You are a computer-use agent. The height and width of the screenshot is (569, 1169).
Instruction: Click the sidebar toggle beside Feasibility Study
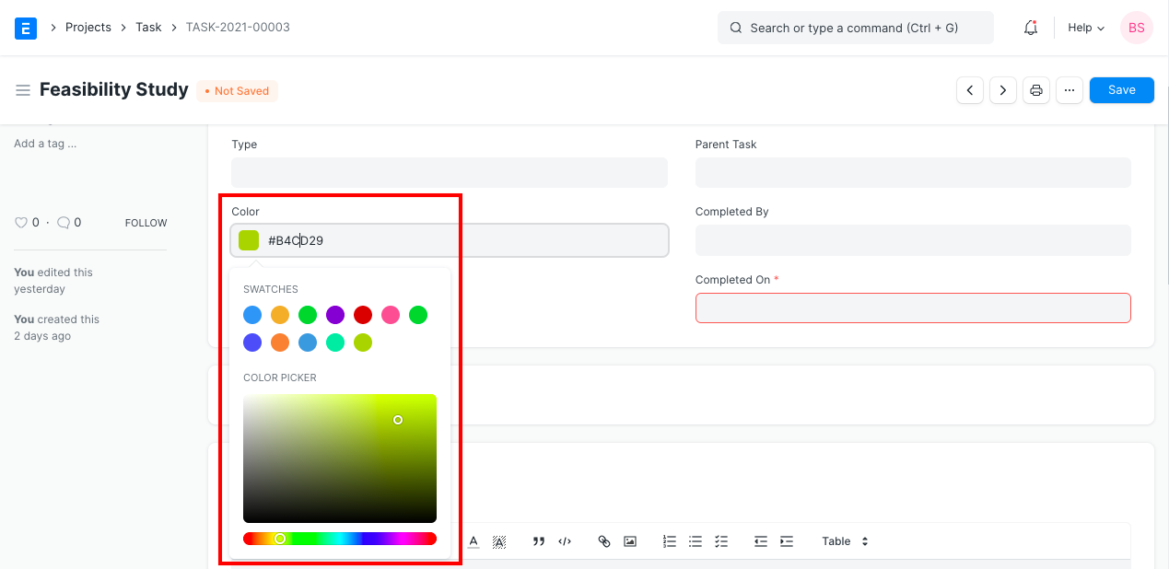(x=23, y=89)
